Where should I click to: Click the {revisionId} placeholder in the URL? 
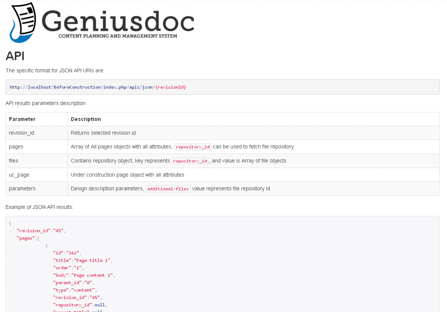[171, 87]
